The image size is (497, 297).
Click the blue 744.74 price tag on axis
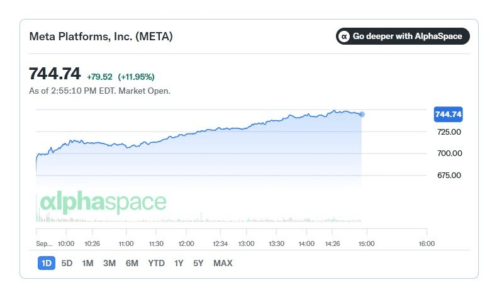click(448, 115)
